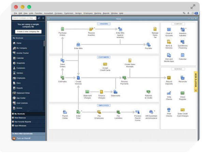Open the Statements icon
This screenshot has width=208, height=157.
pos(115,92)
